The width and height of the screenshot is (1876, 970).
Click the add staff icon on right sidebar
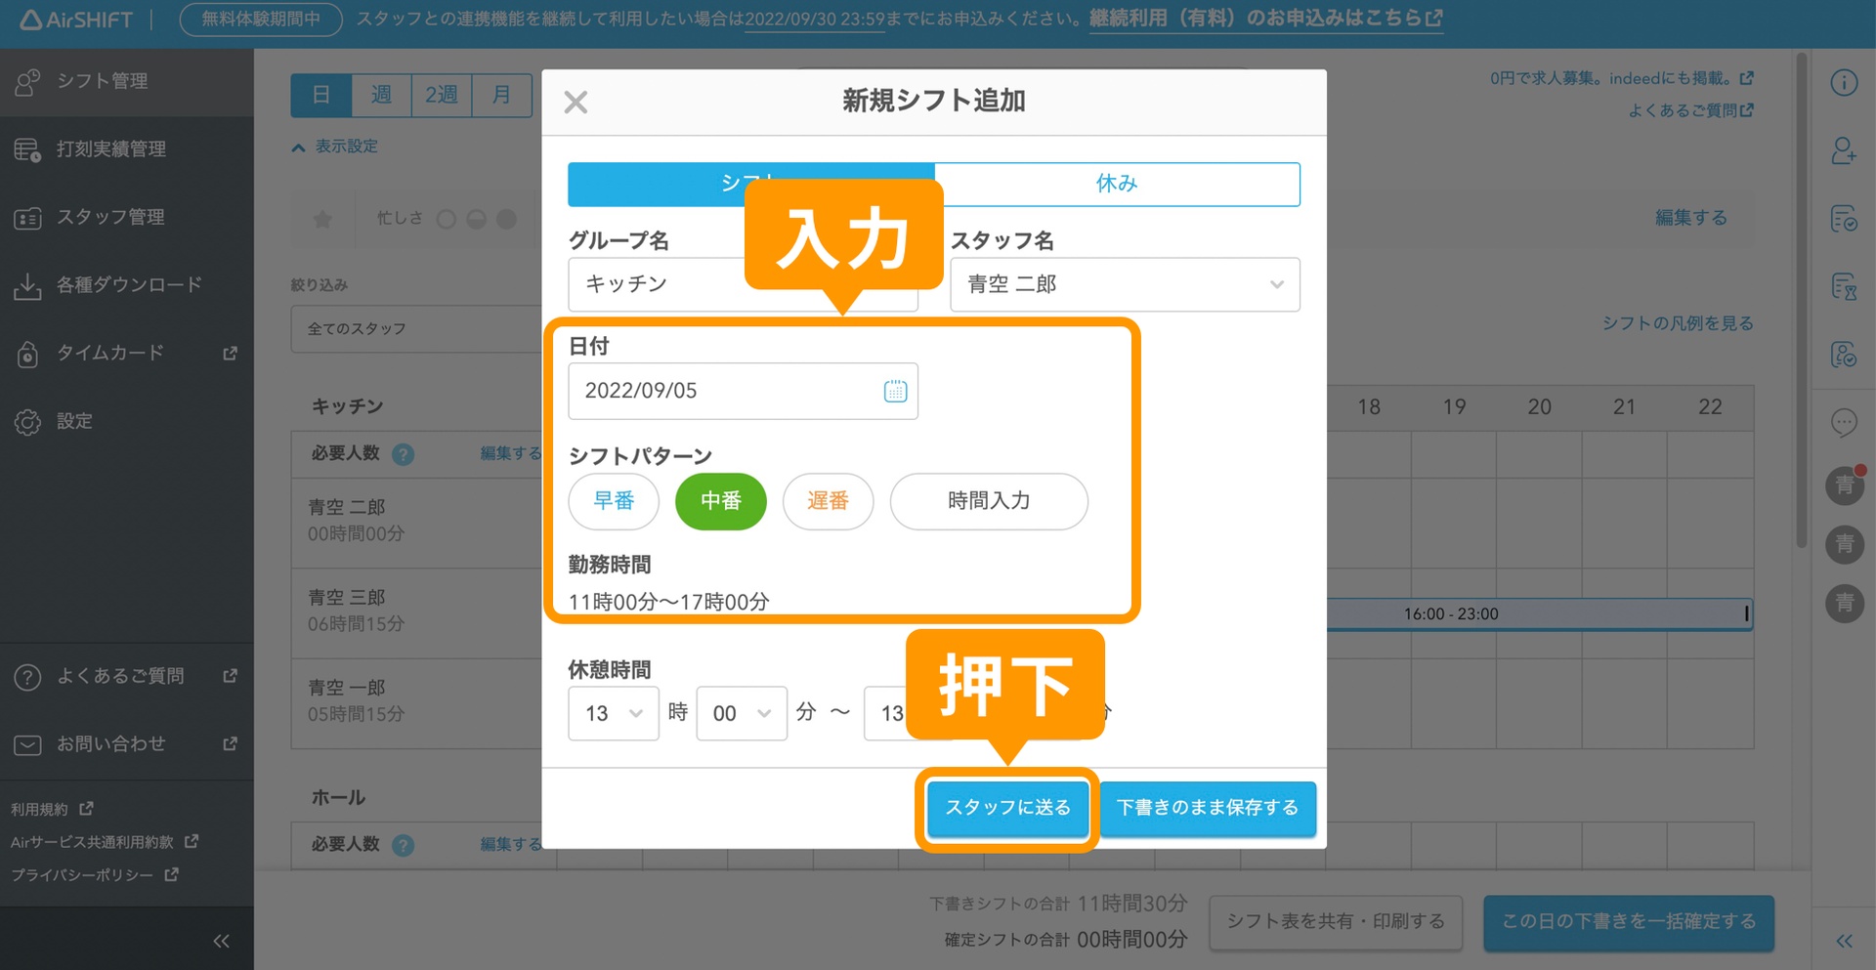(x=1845, y=151)
